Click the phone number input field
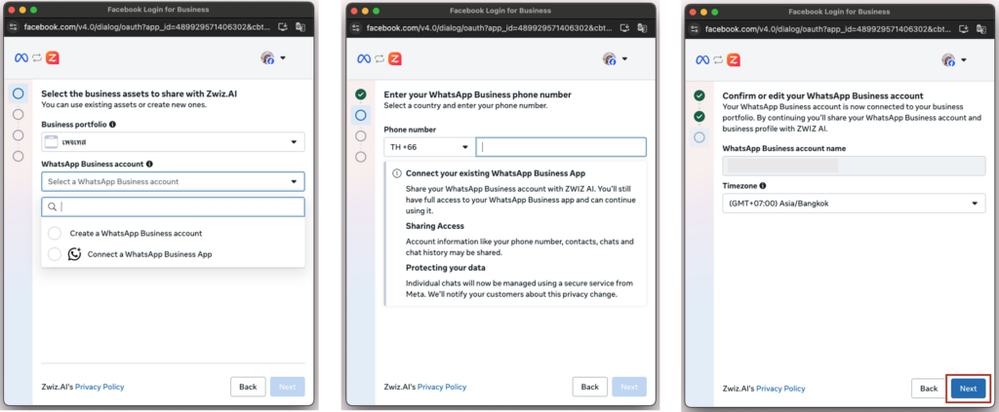 tap(561, 147)
